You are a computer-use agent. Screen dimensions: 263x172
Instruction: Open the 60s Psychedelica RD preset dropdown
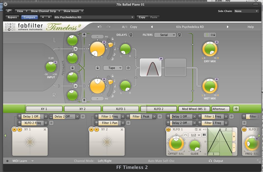94,17
